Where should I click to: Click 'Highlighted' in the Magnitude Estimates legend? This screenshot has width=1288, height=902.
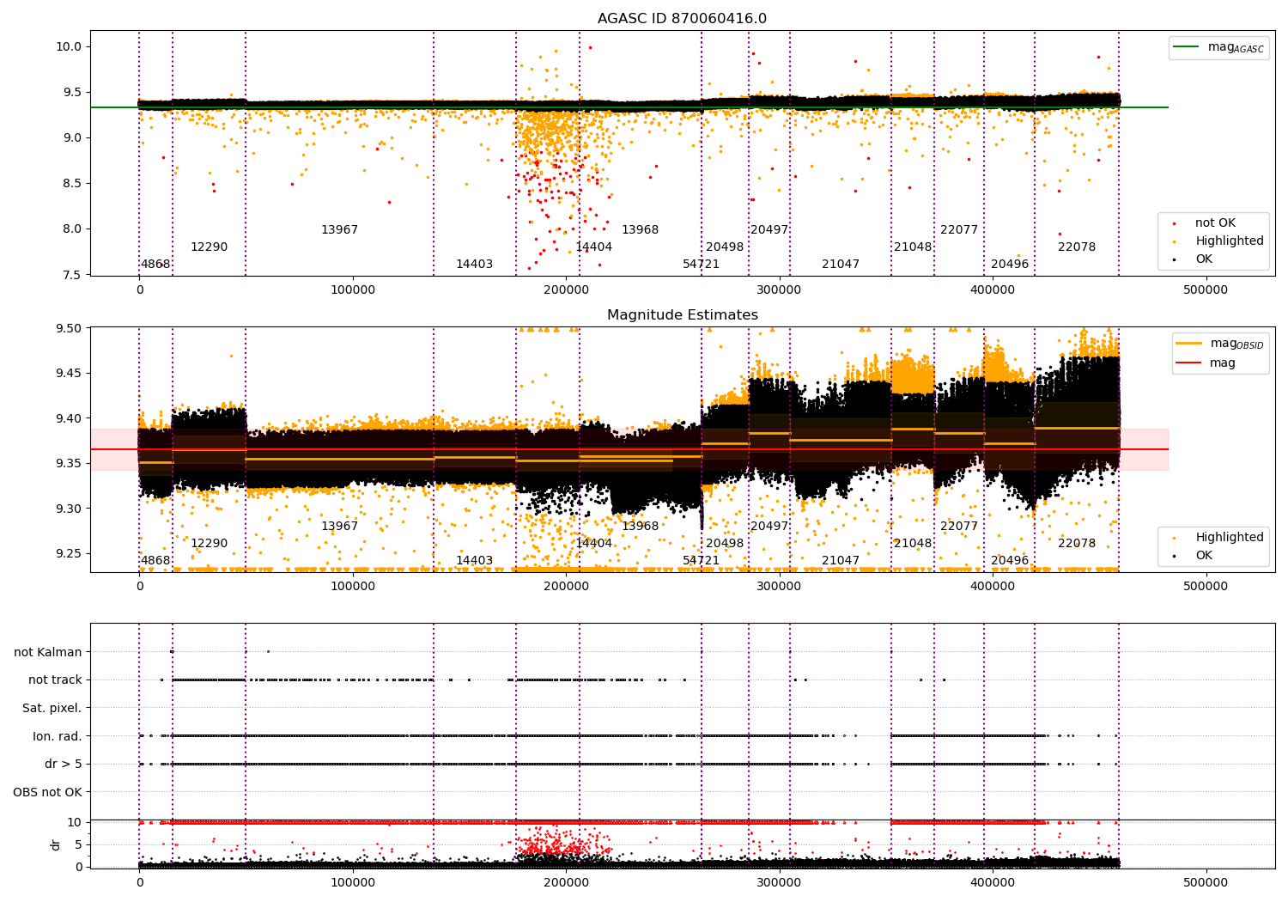[1230, 538]
